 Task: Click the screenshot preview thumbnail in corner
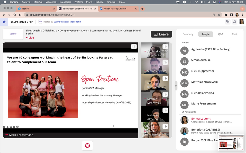coord(231,143)
